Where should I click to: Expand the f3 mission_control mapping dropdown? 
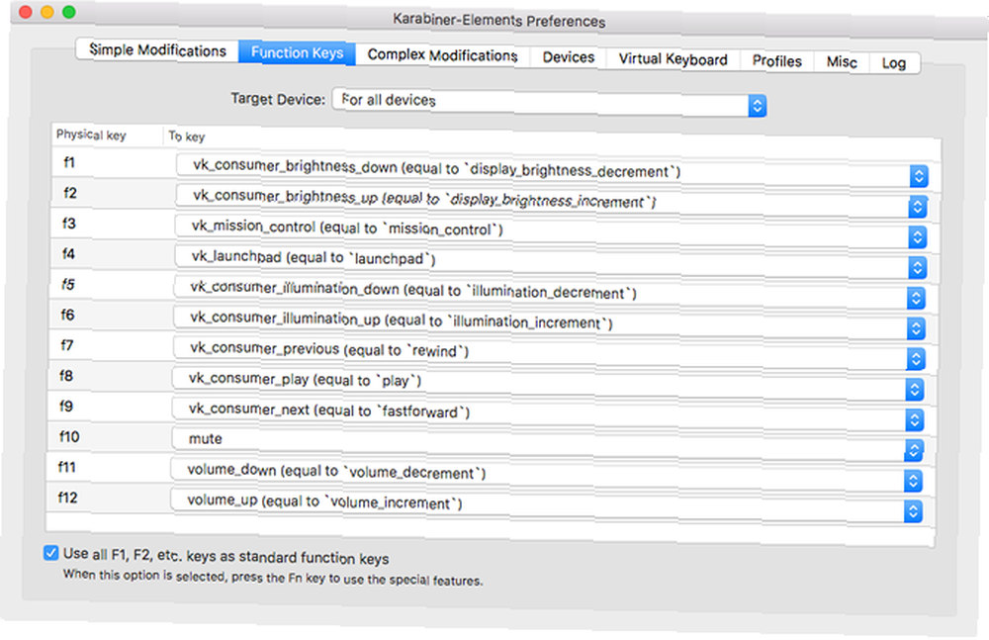pos(550,231)
